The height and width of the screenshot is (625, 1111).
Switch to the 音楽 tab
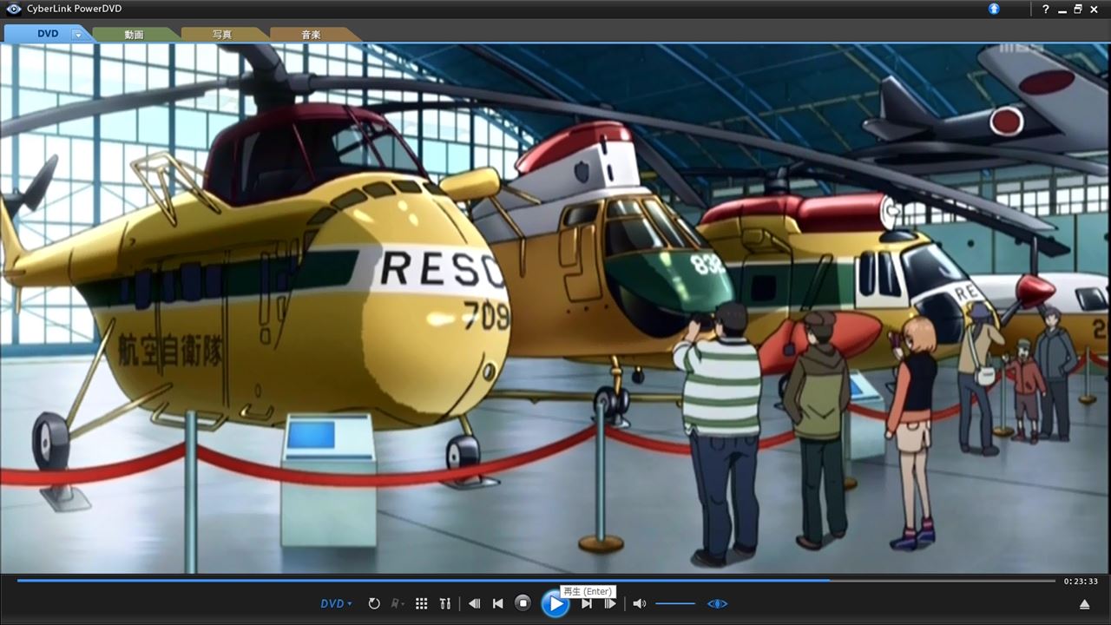click(311, 35)
